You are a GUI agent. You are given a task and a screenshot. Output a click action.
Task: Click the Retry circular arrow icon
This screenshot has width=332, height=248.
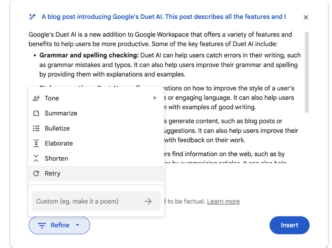36,174
